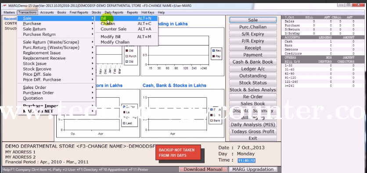Open the Books menu
367x173 pixels.
coord(61,12)
